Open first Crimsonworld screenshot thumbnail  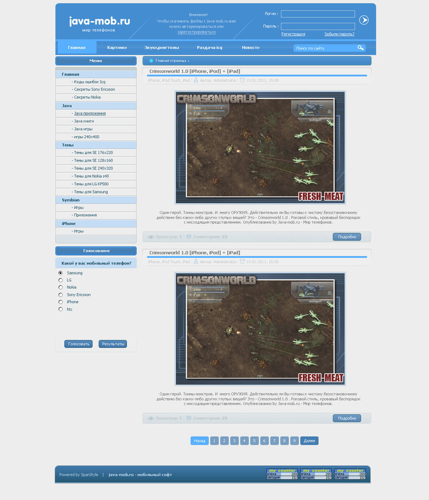pos(260,147)
